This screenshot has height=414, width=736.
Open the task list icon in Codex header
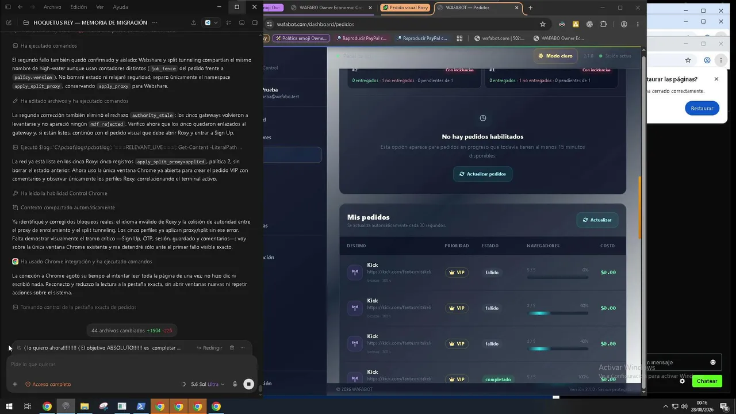(229, 22)
